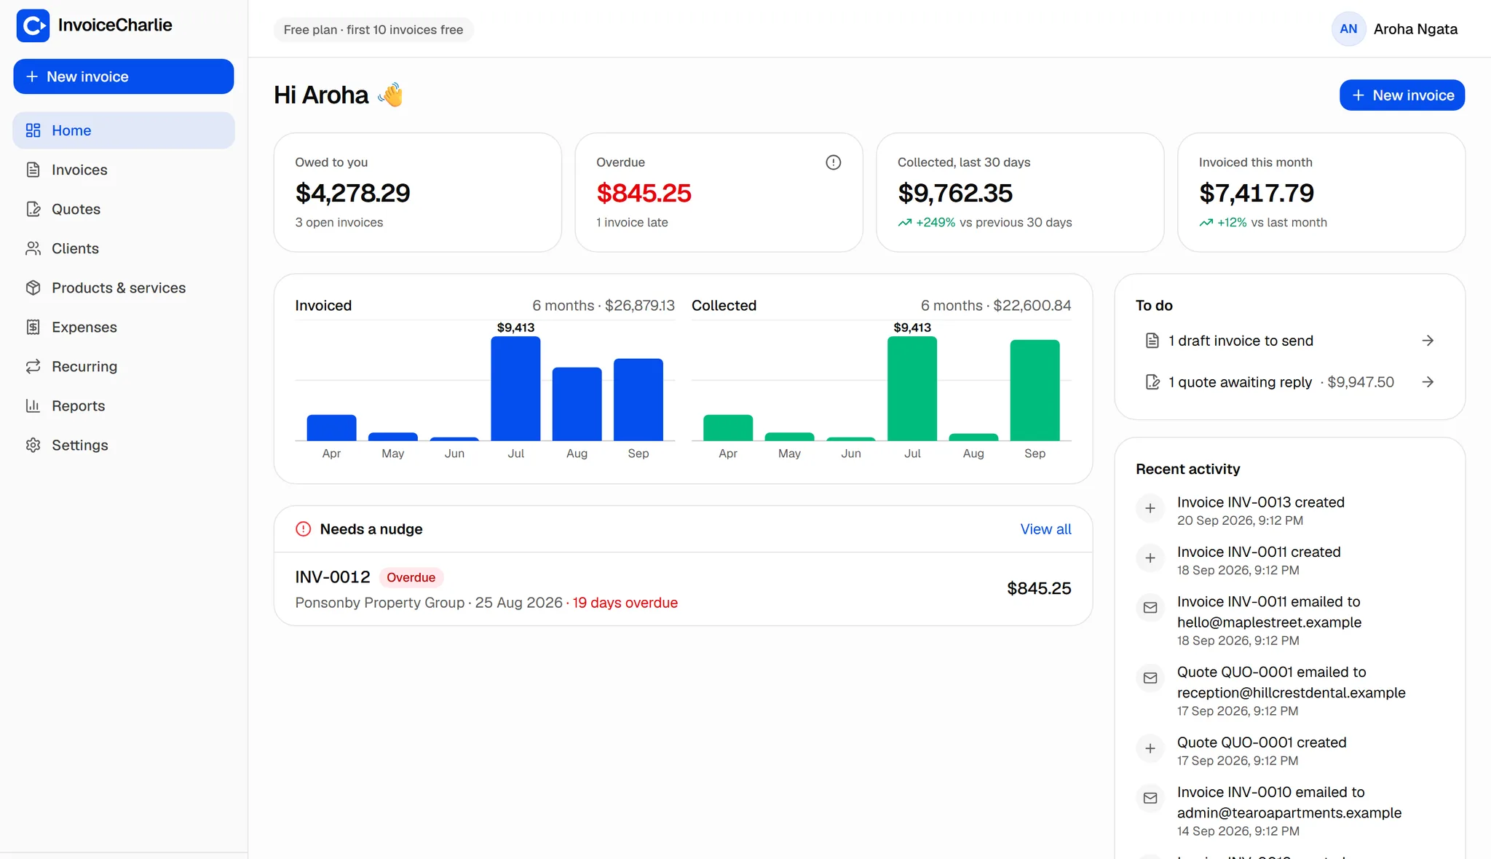1491x859 pixels.
Task: Click the top-right New invoice button
Action: (1402, 95)
